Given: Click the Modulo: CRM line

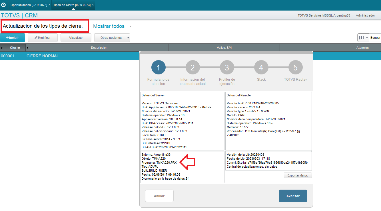Looking at the screenshot, I should (x=236, y=115).
